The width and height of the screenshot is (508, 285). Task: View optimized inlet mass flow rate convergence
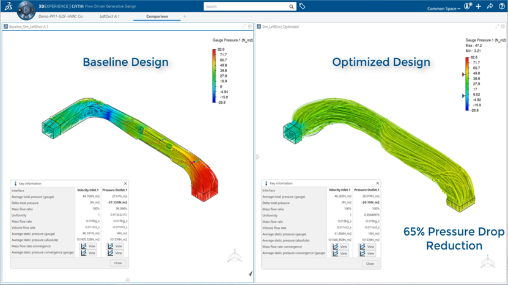tap(340, 247)
